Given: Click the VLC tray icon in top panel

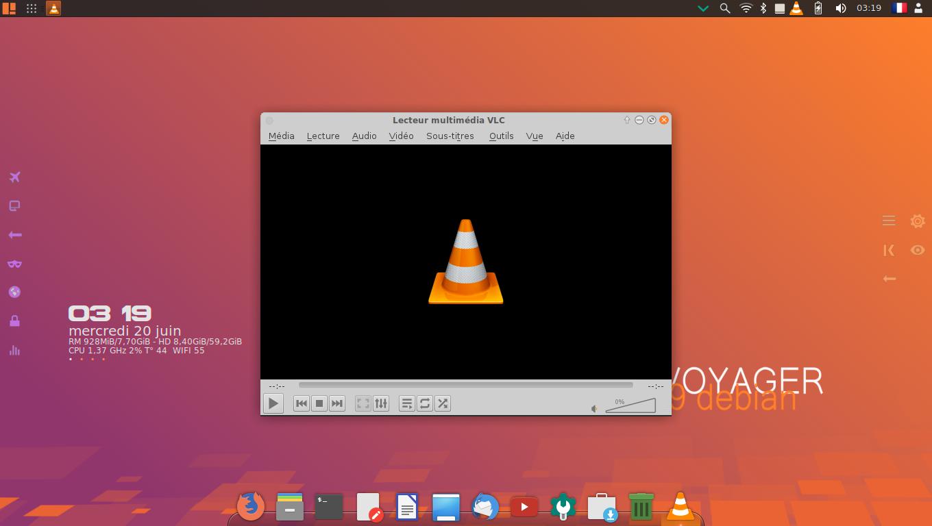Looking at the screenshot, I should coord(796,8).
